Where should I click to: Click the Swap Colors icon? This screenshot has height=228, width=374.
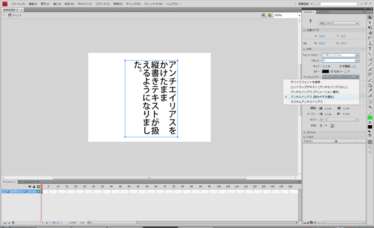coord(370,135)
